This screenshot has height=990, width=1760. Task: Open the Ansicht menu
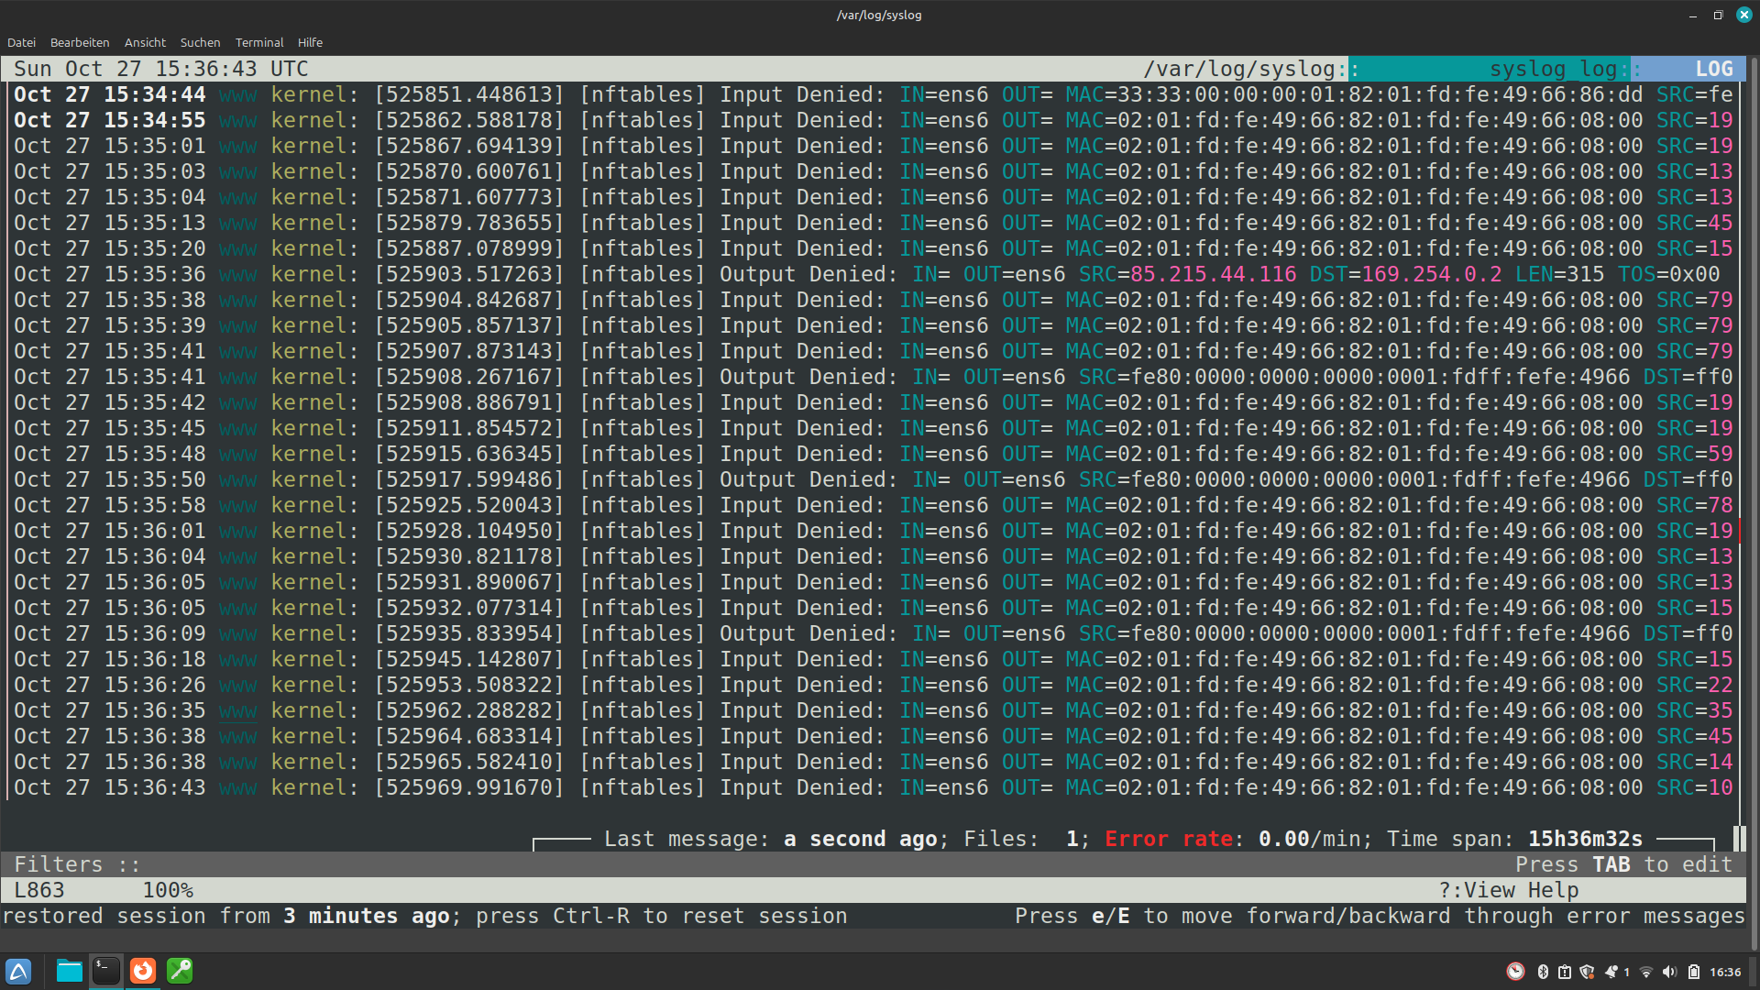coord(145,42)
